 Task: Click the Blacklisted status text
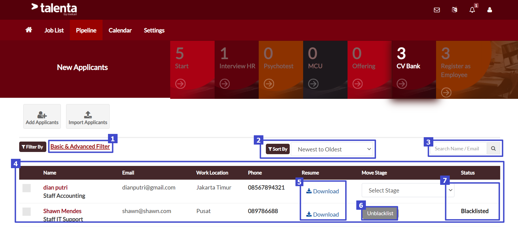click(475, 211)
